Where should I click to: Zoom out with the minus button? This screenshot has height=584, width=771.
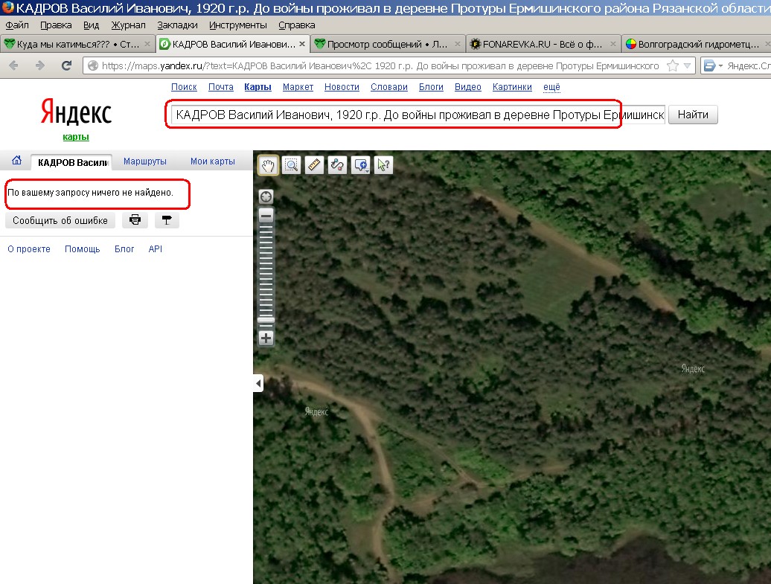[266, 216]
